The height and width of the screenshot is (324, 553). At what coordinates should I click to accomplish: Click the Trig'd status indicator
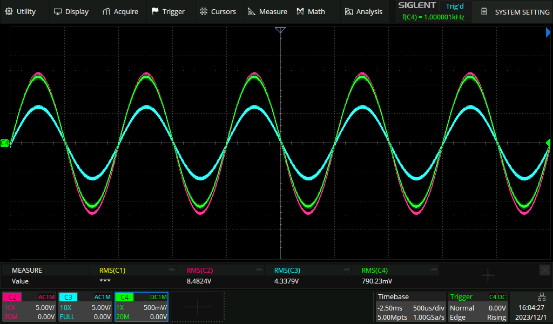point(455,6)
